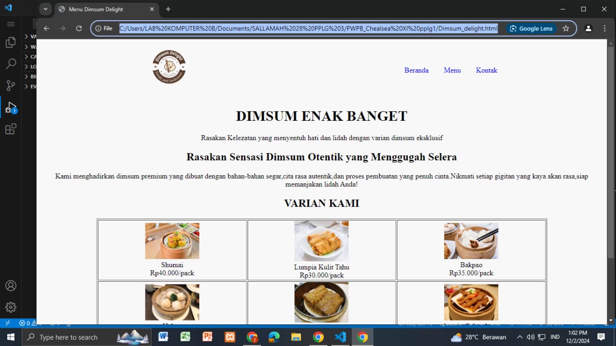Open the VS Code Accounts icon
This screenshot has width=616, height=346.
11,285
